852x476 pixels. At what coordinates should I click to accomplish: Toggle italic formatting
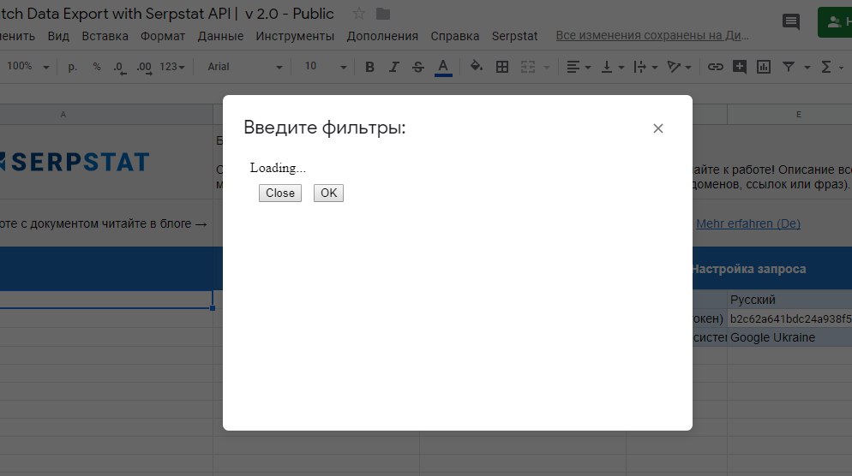pos(394,67)
